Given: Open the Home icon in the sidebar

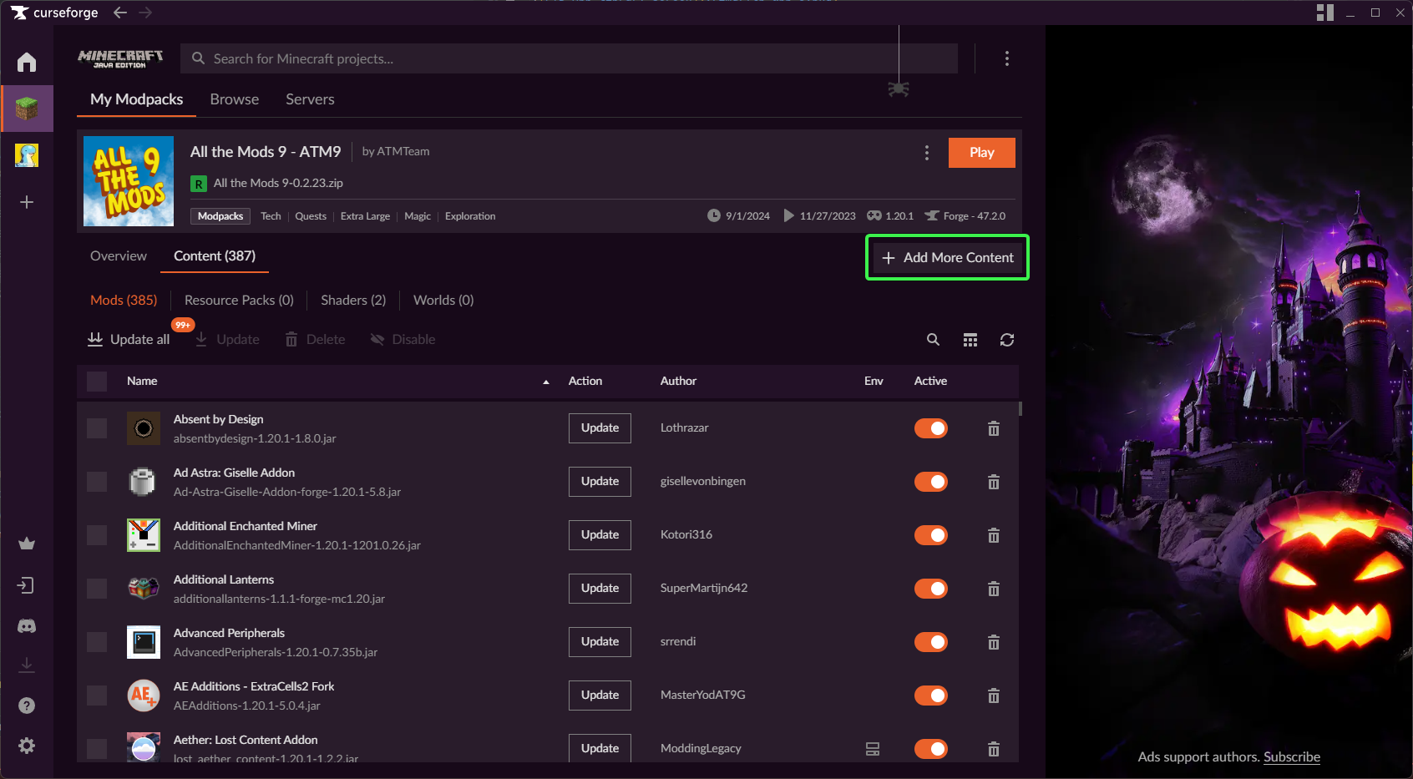Looking at the screenshot, I should pyautogui.click(x=27, y=62).
